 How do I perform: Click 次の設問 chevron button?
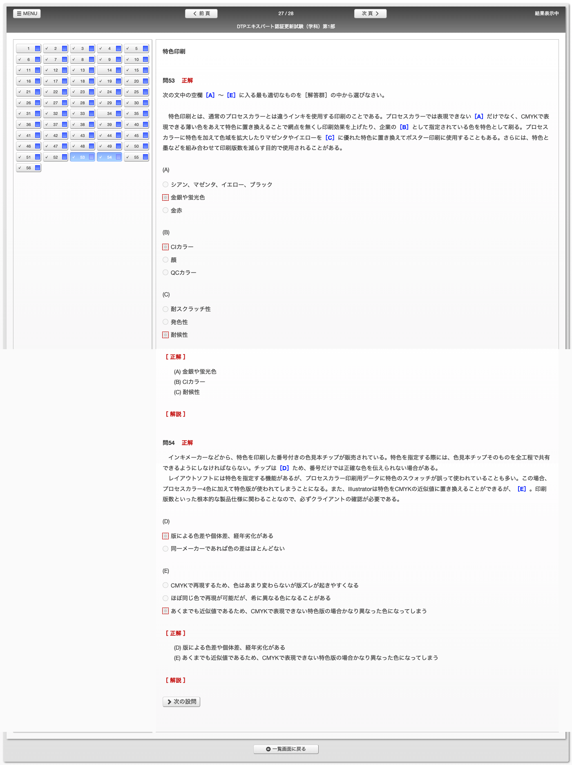coord(181,702)
